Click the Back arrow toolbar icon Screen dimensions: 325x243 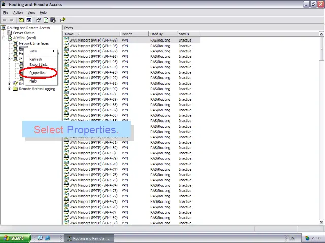pyautogui.click(x=4, y=20)
